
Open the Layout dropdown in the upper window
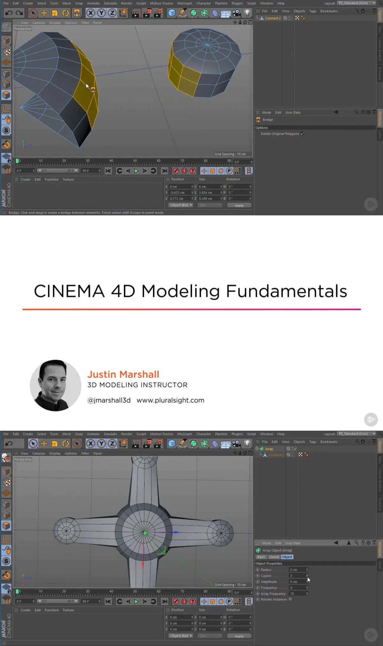coord(357,3)
